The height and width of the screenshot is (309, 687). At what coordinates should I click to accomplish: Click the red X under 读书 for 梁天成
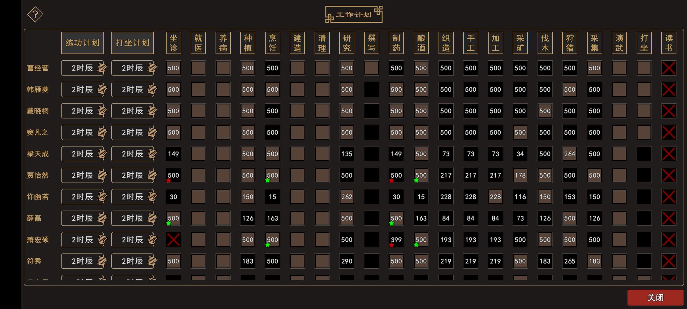(669, 154)
